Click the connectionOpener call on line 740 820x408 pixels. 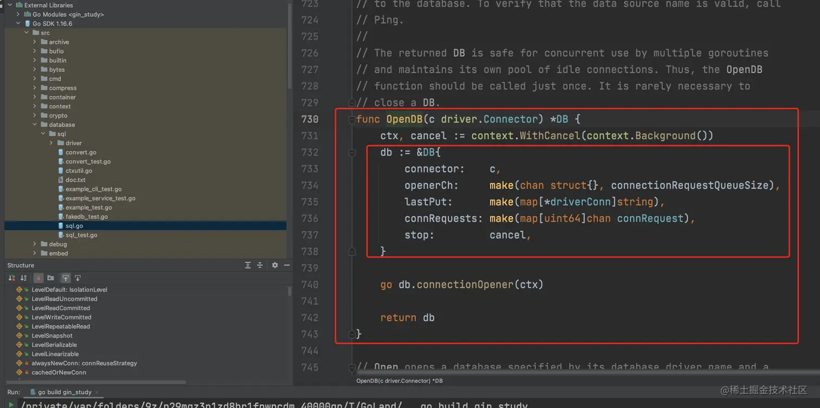(x=465, y=284)
